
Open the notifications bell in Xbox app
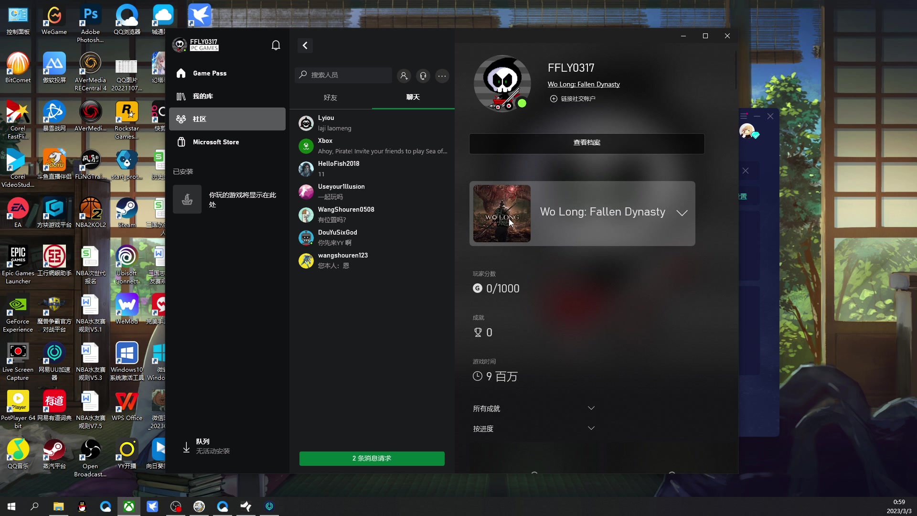[276, 45]
